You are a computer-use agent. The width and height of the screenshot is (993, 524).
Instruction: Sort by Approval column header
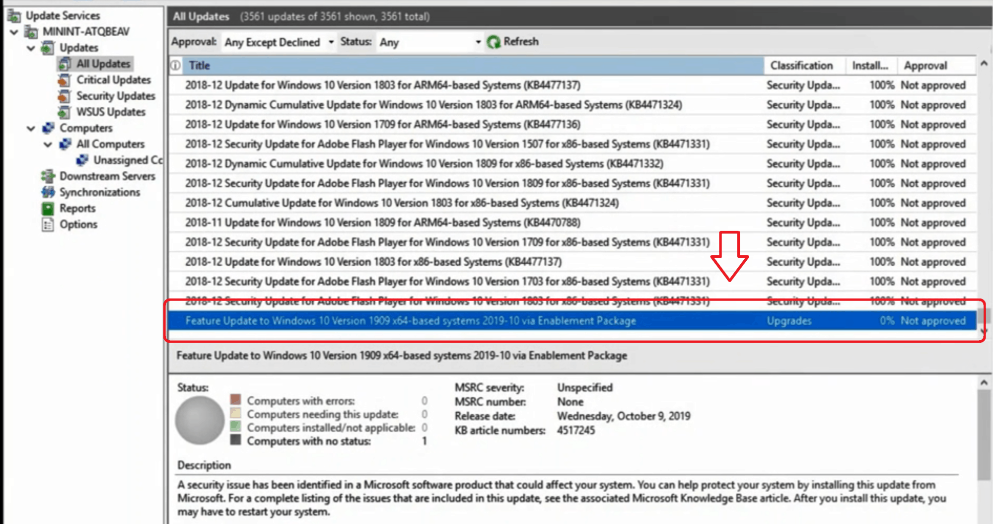click(936, 66)
